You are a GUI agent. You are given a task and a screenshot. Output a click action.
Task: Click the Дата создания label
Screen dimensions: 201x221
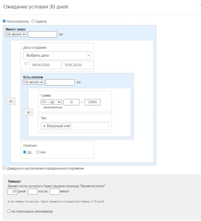(35, 48)
